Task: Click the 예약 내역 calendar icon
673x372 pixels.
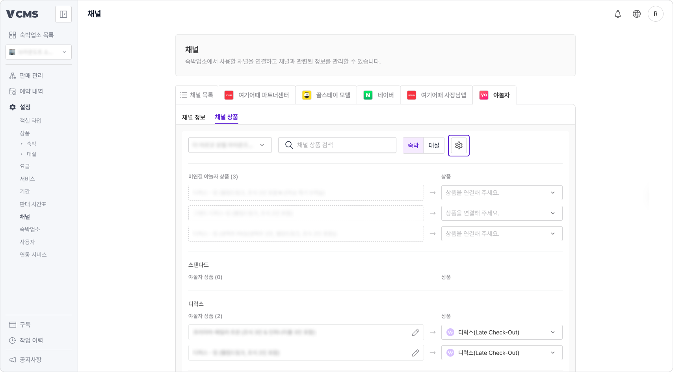Action: coord(12,91)
